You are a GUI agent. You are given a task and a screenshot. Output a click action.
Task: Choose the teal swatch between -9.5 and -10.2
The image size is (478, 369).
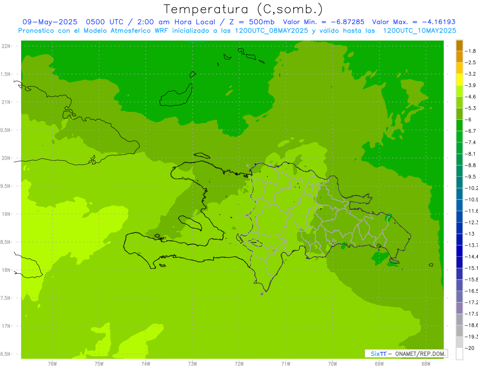pyautogui.click(x=459, y=182)
